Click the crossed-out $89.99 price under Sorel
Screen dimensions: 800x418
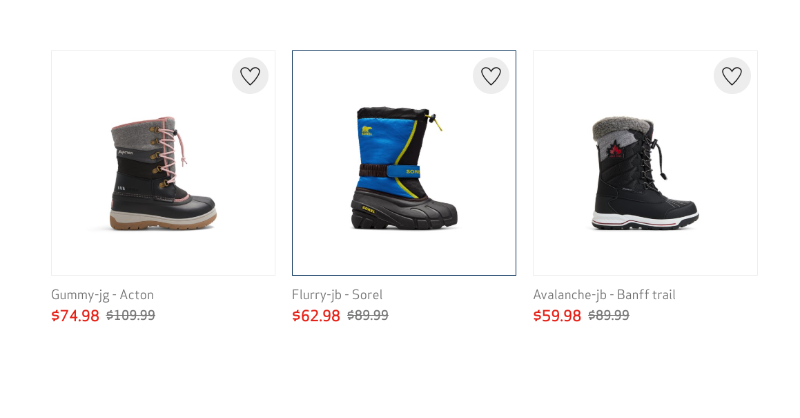[368, 315]
